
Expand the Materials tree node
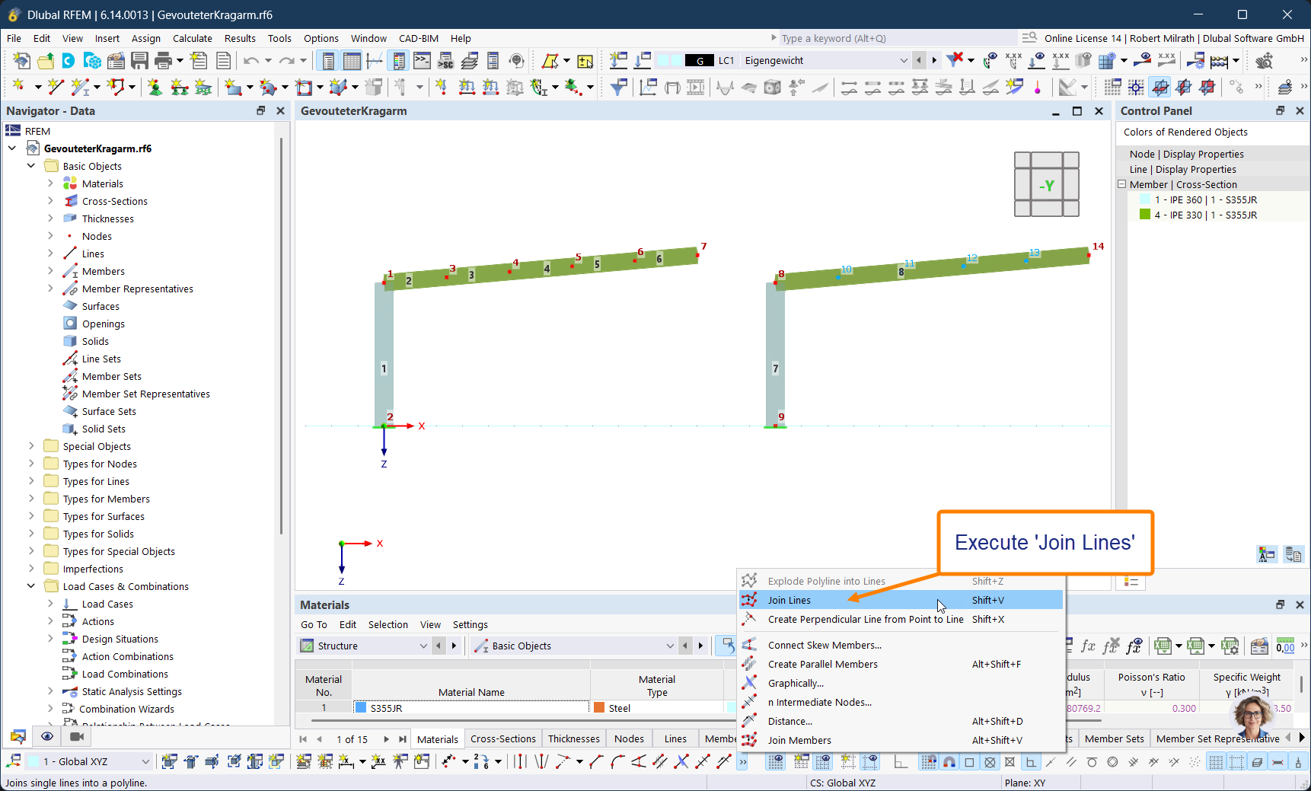point(50,183)
